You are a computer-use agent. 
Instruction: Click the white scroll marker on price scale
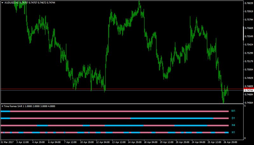pos(244,33)
